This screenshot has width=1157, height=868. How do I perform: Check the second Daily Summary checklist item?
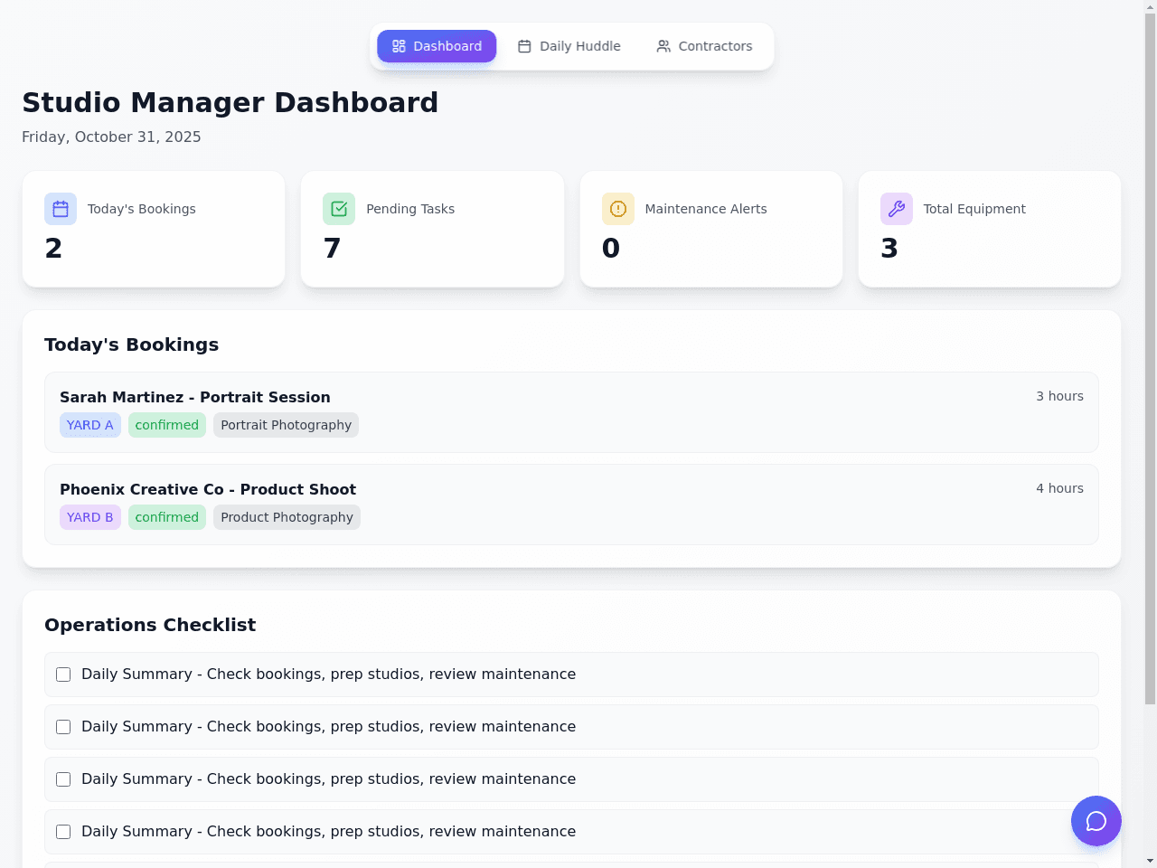pos(63,727)
